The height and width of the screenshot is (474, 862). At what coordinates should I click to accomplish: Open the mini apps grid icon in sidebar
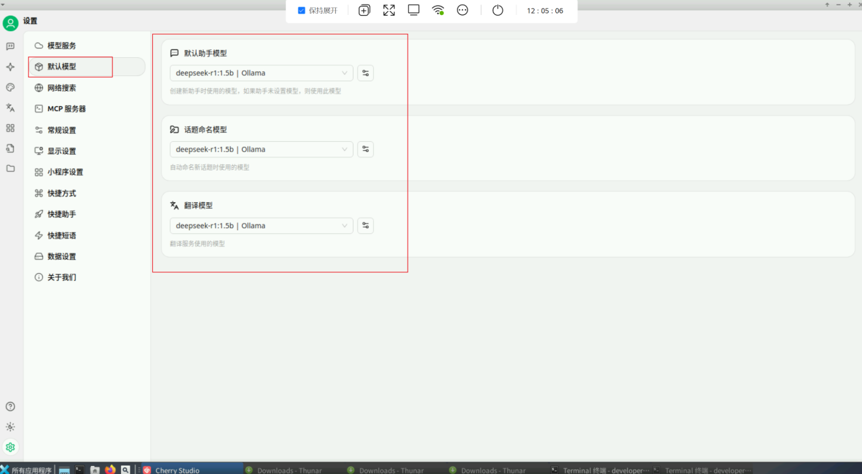[10, 128]
